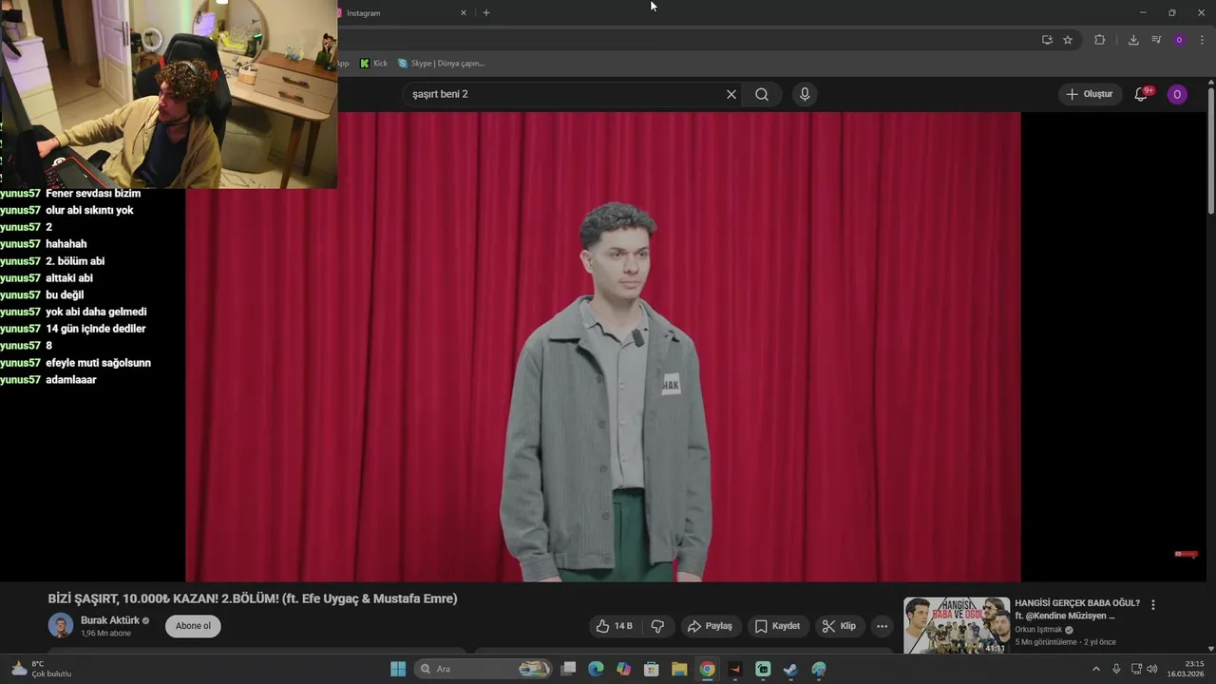
Task: Open Chrome downloads
Action: click(1133, 40)
